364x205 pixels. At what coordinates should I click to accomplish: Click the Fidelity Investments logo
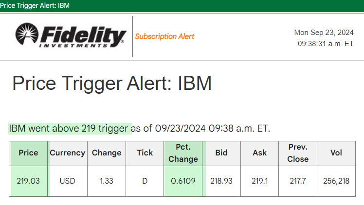pos(71,35)
